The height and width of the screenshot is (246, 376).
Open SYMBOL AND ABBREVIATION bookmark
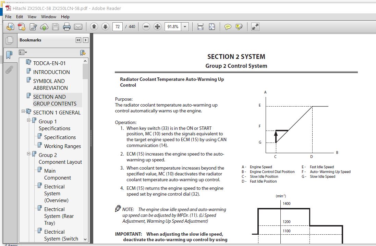(x=50, y=84)
